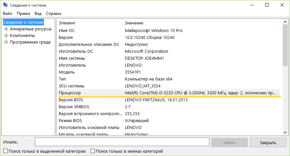Click 10.0.10240 Сборка 10240 value
Image resolution: width=290 pixels, height=156 pixels.
(149, 38)
